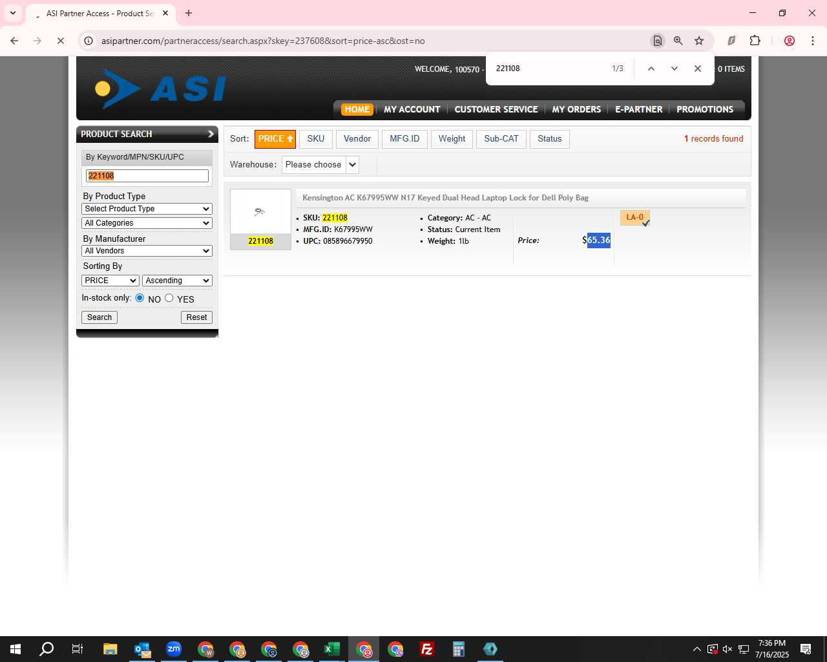Click the keyword search input field
The width and height of the screenshot is (827, 662).
[x=147, y=176]
